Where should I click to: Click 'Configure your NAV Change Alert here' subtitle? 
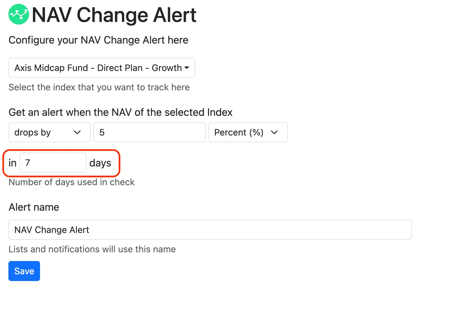pos(99,40)
